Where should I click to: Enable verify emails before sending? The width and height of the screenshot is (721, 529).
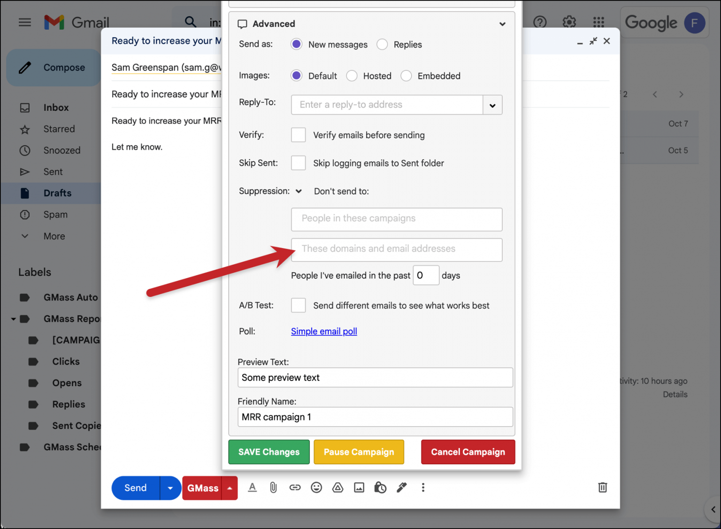tap(298, 135)
